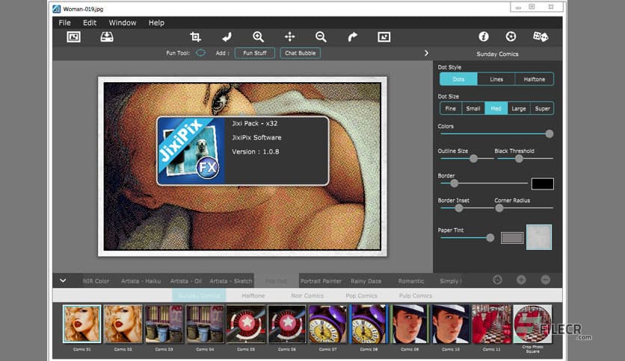Switch to Portrait Painter tab
The width and height of the screenshot is (625, 361).
(321, 280)
